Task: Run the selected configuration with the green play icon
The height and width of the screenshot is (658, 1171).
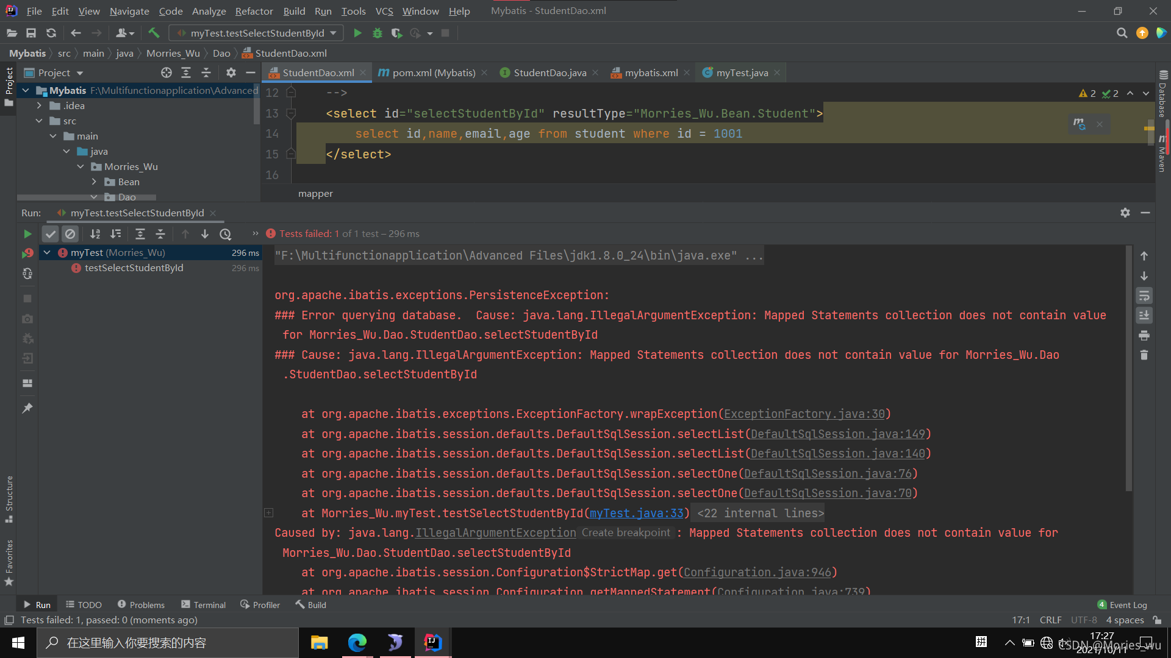Action: (x=357, y=33)
